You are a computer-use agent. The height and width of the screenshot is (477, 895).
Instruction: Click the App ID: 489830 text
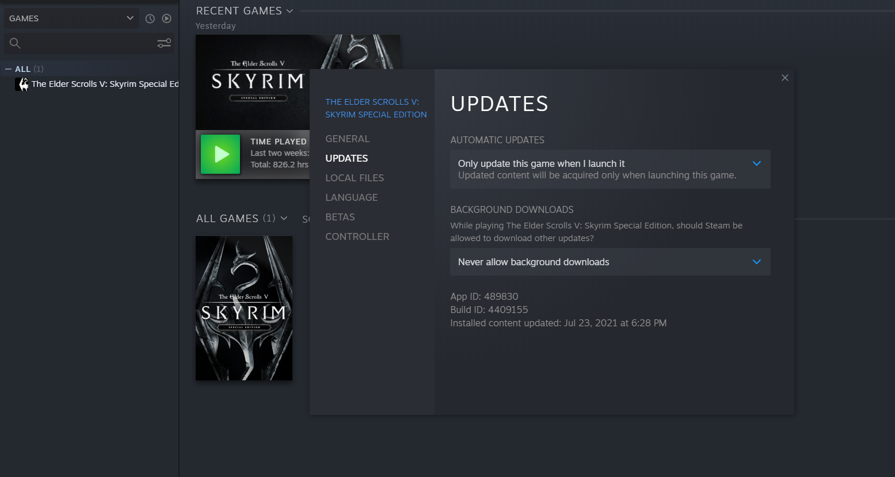[x=484, y=296]
